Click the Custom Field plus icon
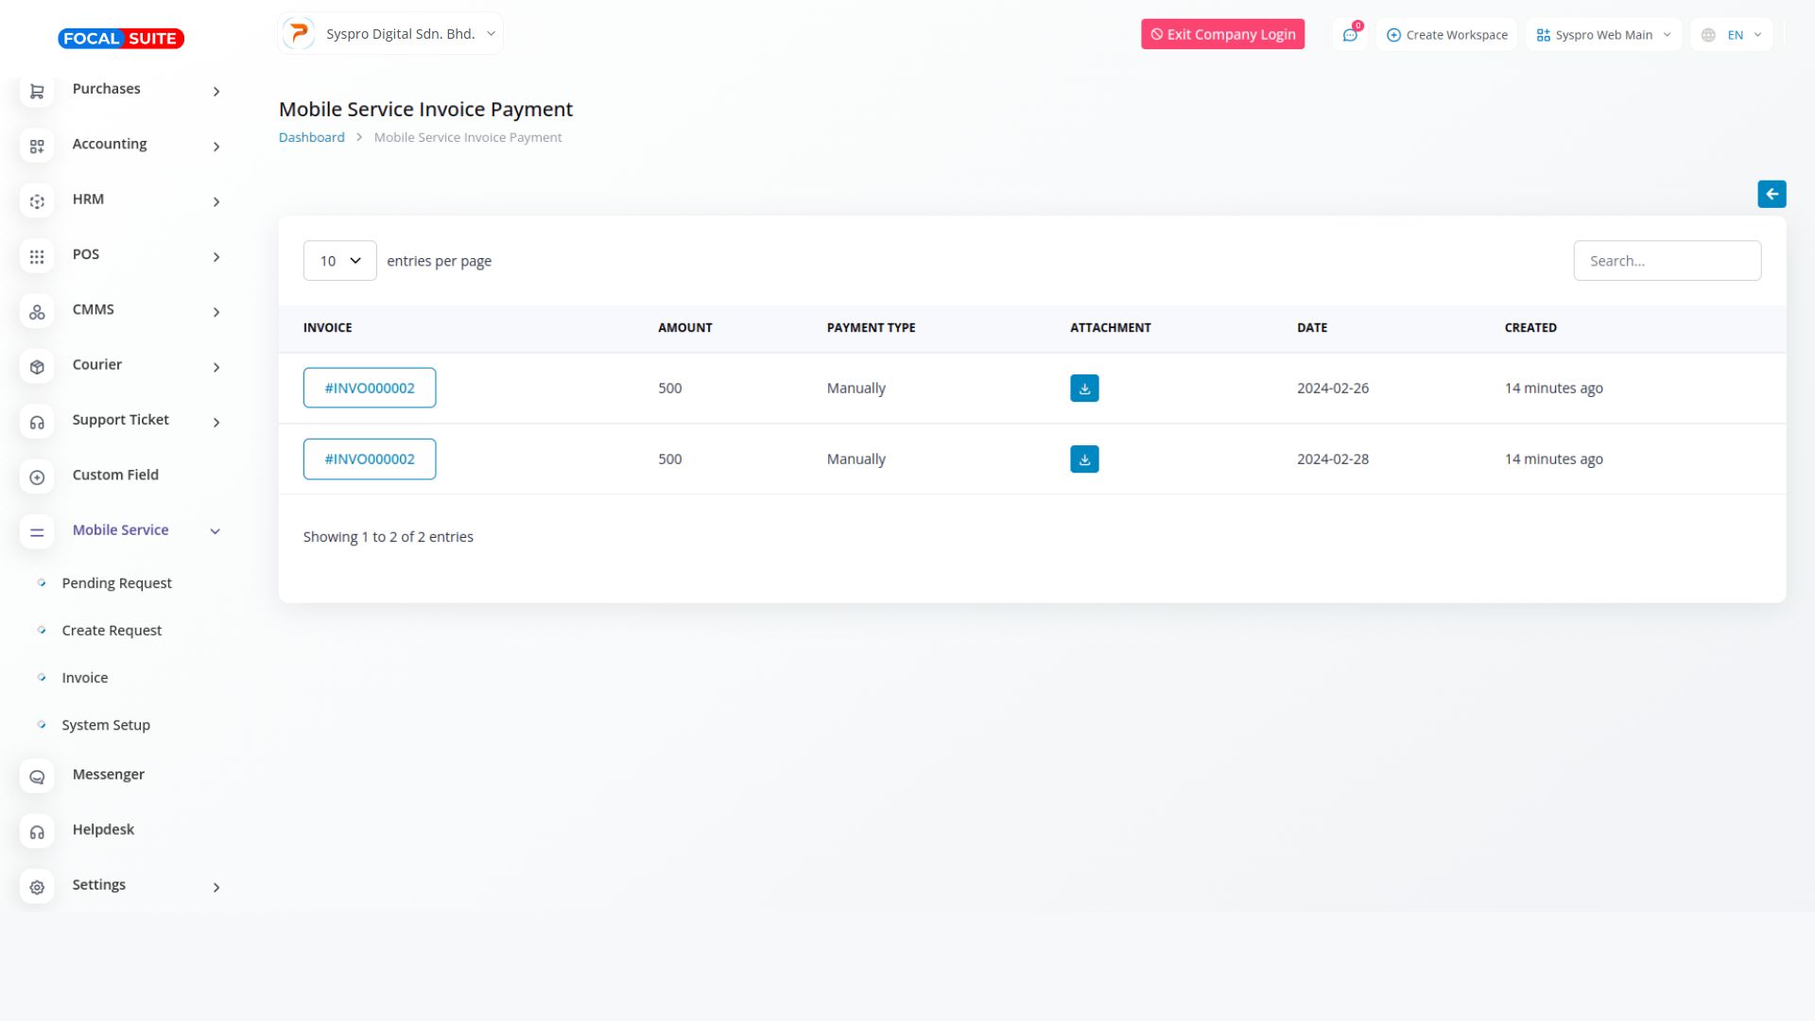 tap(37, 476)
